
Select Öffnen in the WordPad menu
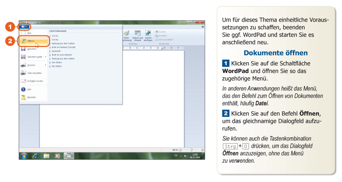[31, 41]
